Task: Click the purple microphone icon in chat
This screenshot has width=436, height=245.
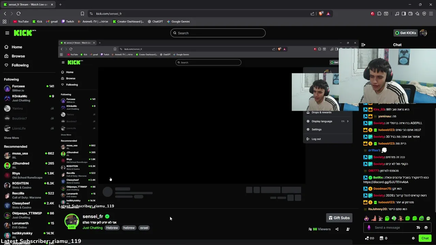Action: pos(369,228)
